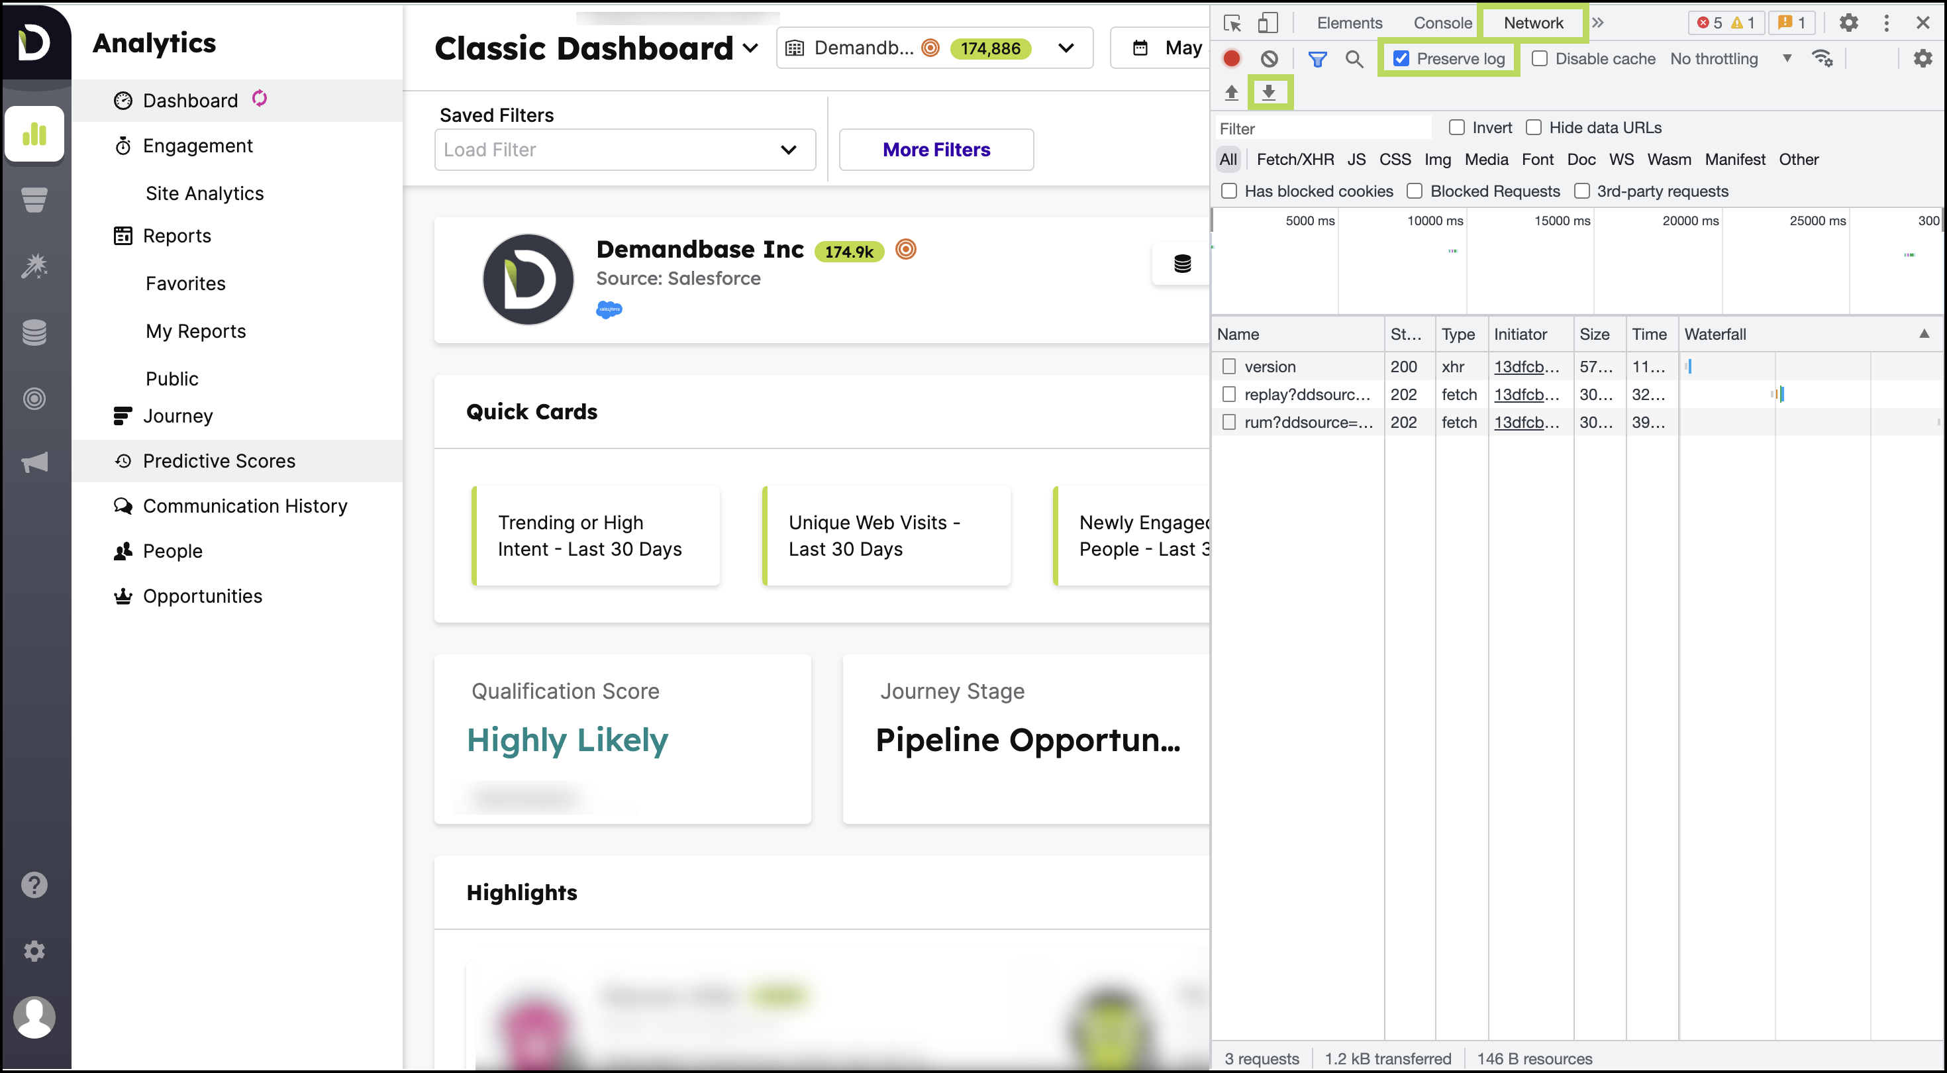
Task: Check the Hide data URLs checkbox
Action: tap(1534, 127)
